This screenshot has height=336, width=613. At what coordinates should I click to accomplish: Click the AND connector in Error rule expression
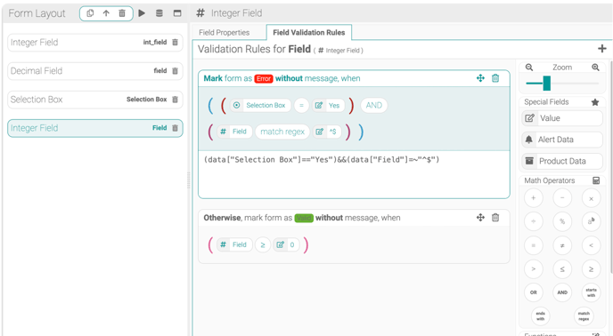[x=373, y=106]
